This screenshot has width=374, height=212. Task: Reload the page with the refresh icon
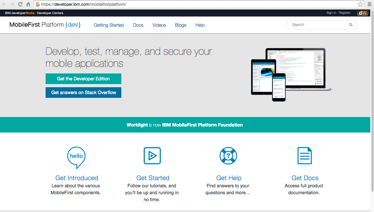[20, 4]
